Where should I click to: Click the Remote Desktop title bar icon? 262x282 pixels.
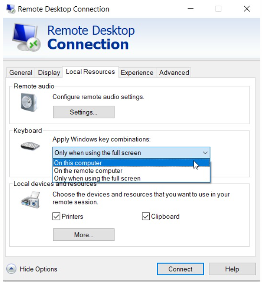11,9
